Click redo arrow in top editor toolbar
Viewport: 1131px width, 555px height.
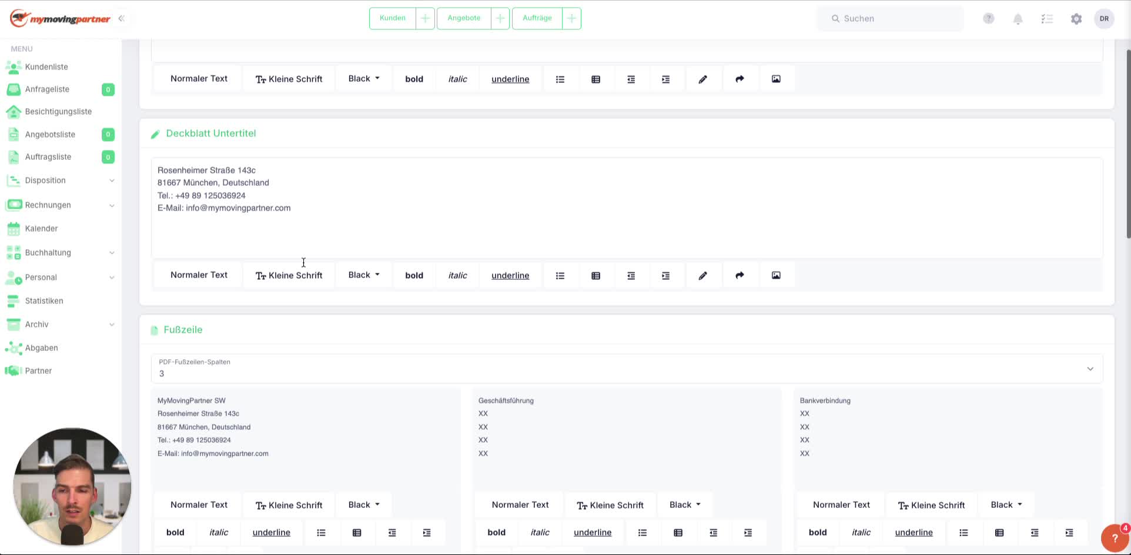(x=740, y=79)
